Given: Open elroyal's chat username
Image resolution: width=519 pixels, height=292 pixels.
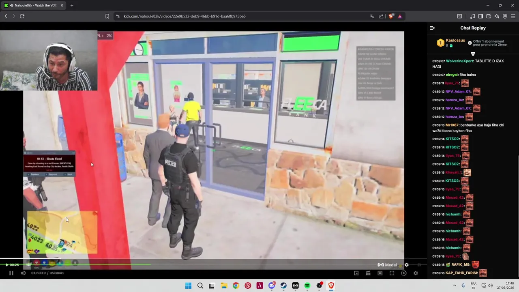Looking at the screenshot, I should click(x=452, y=75).
